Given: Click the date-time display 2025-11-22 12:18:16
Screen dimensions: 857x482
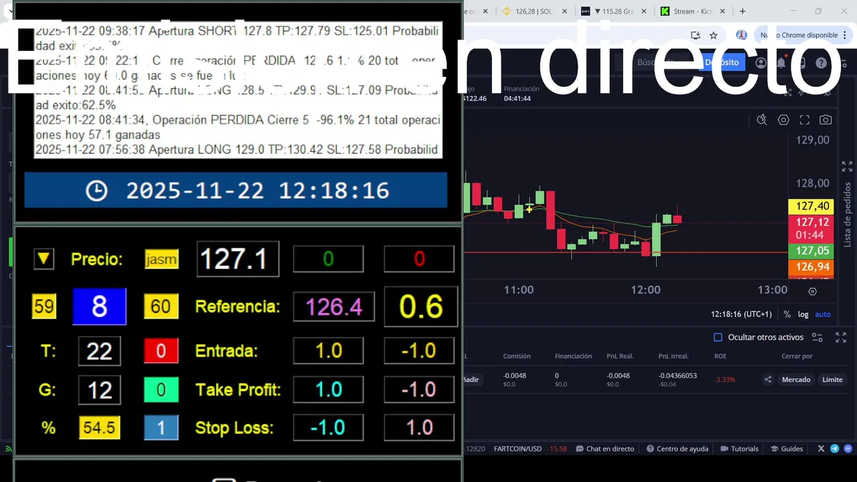Looking at the screenshot, I should [236, 190].
